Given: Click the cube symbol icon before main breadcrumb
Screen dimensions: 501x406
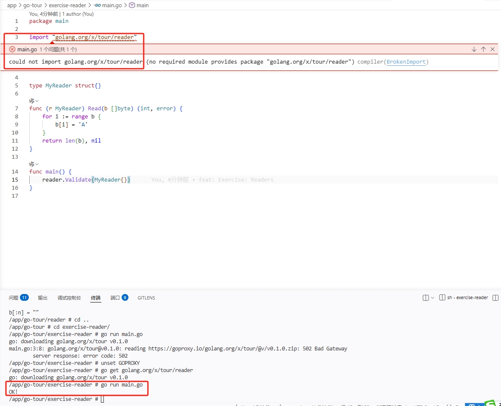Looking at the screenshot, I should [x=132, y=5].
